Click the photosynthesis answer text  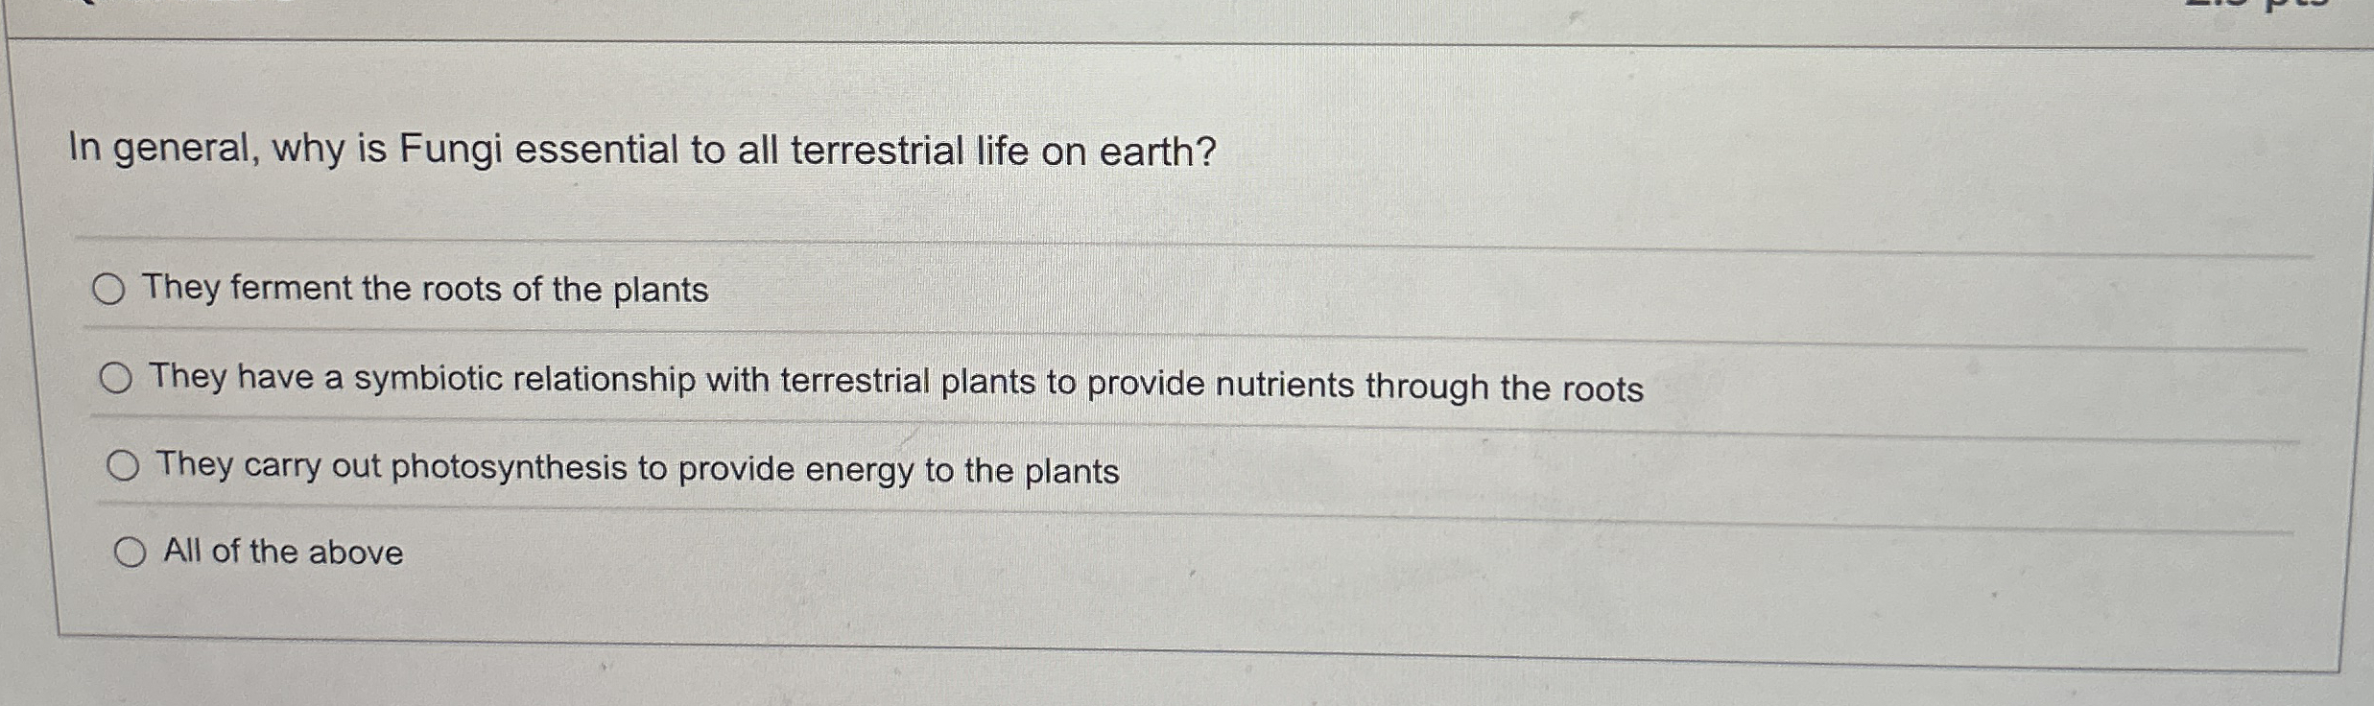tap(638, 469)
